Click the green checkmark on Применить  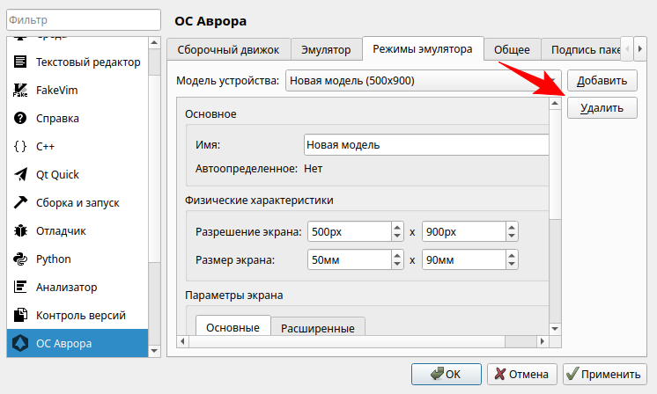pos(572,374)
